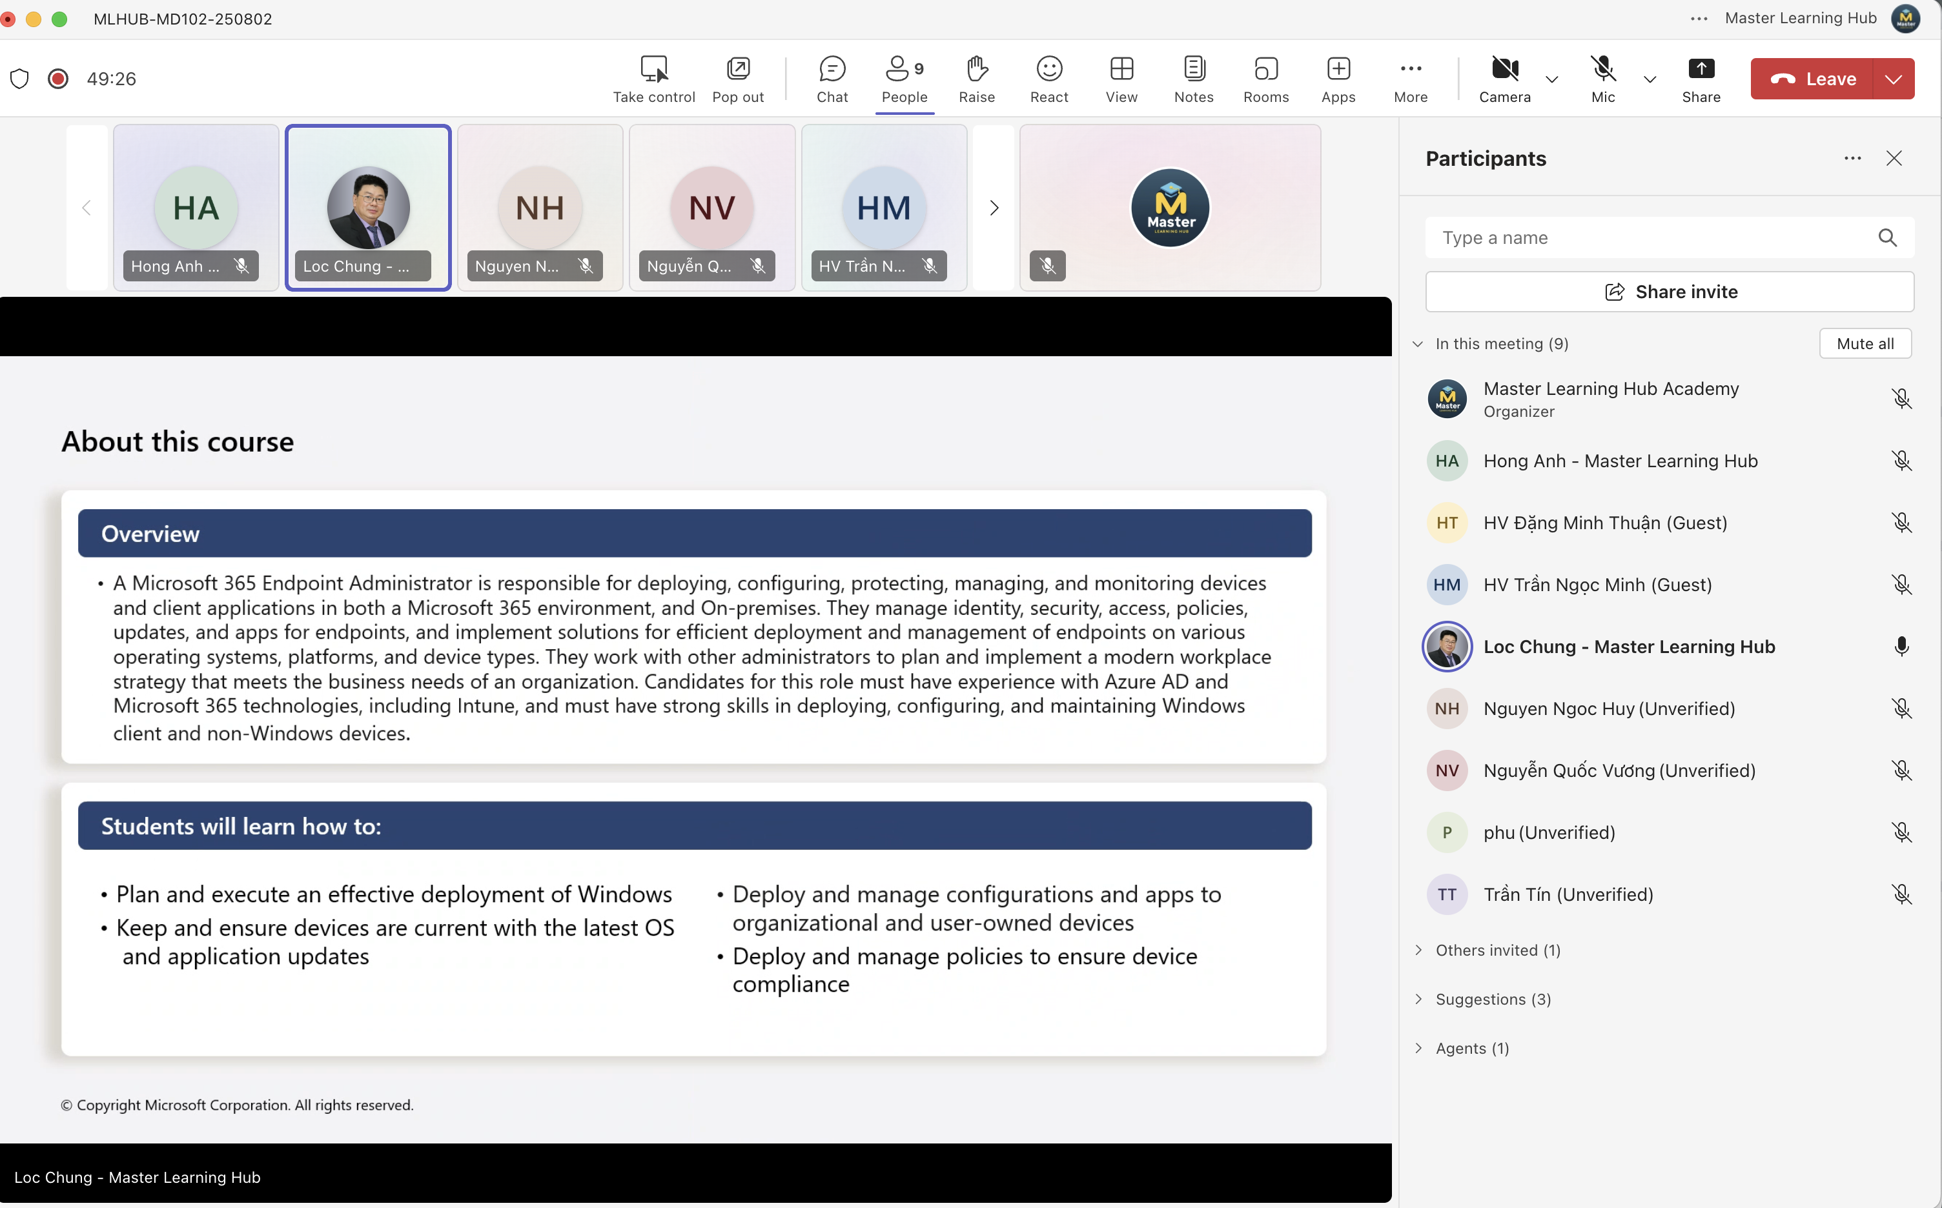Raise your hand
Viewport: 1942px width, 1208px height.
coord(977,78)
